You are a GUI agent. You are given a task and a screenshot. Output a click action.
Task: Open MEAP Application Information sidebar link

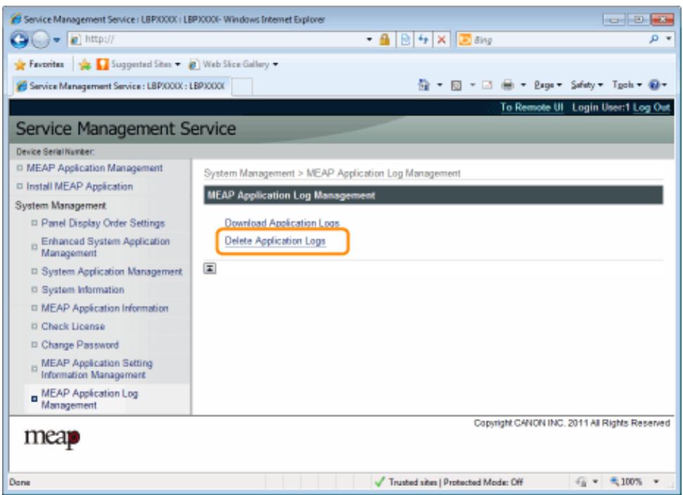[105, 308]
